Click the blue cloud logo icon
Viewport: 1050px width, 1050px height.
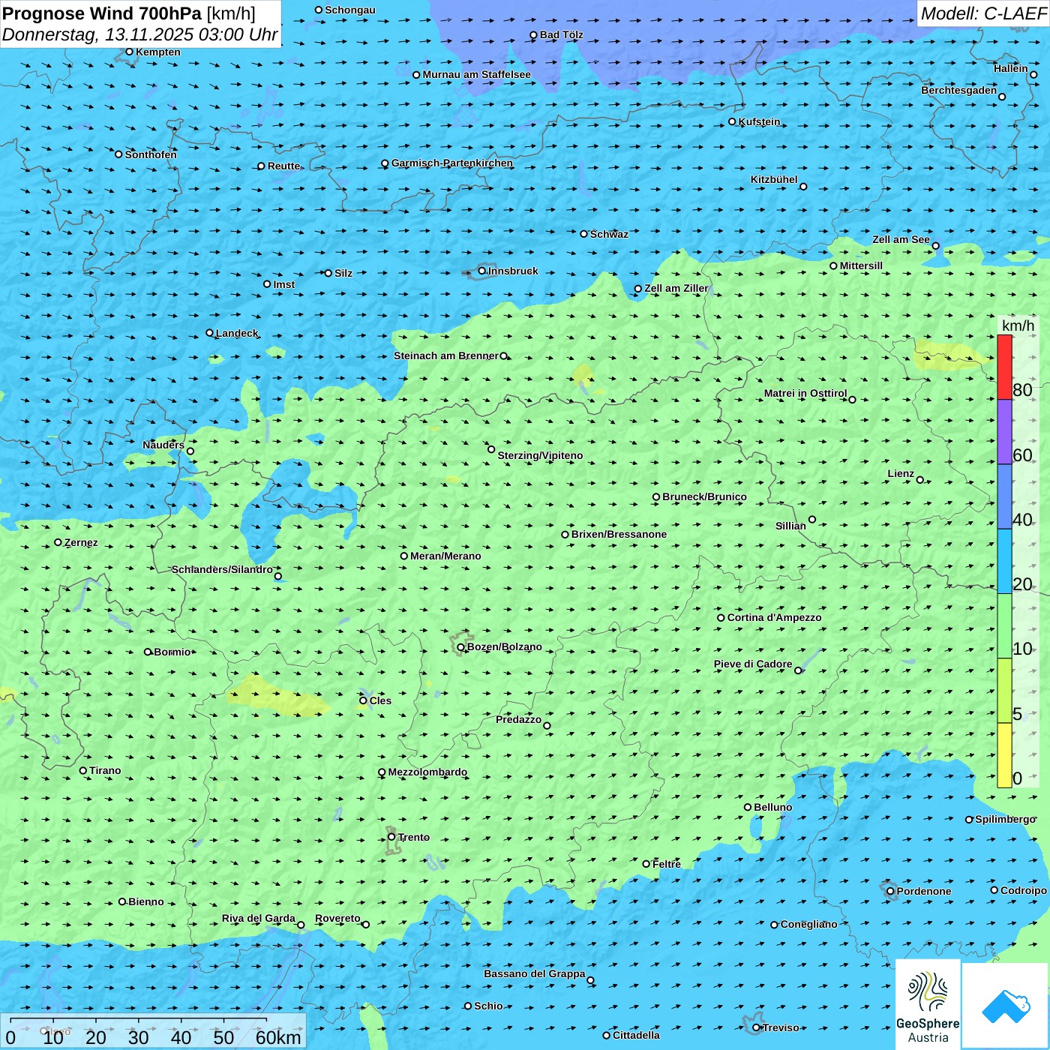[1006, 1006]
